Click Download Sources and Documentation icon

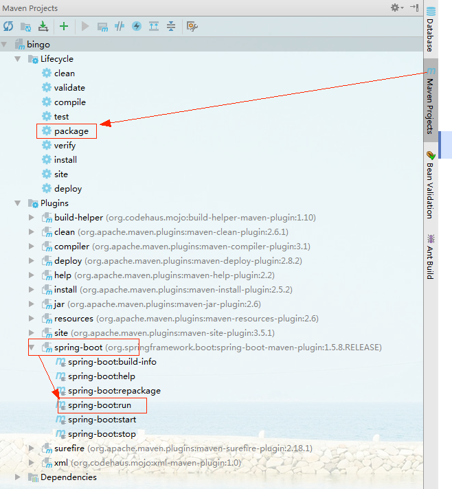pos(43,26)
